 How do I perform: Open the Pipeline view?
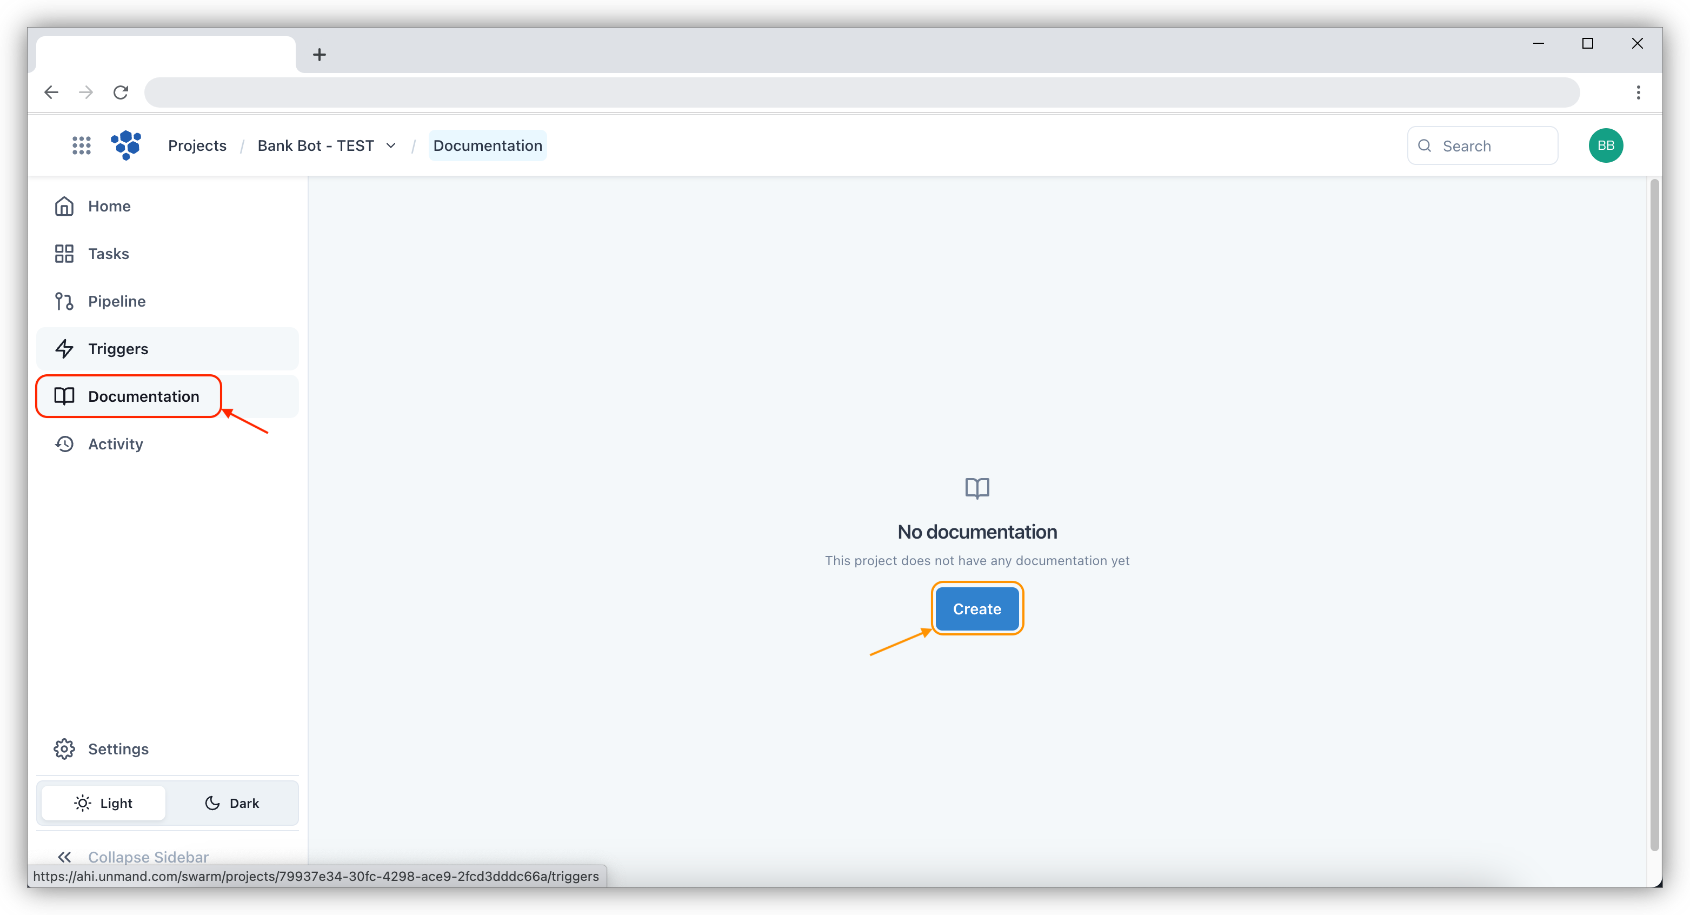pos(117,301)
